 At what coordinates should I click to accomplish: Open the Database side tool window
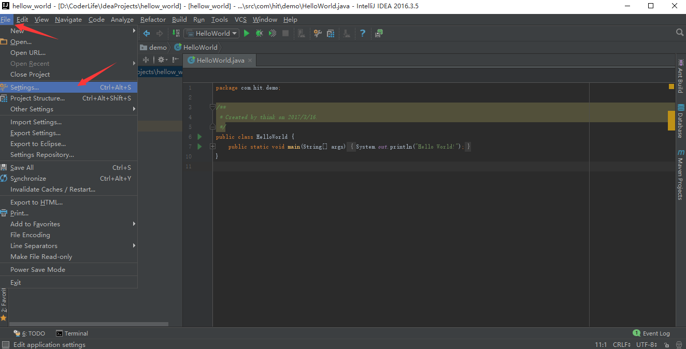click(681, 121)
